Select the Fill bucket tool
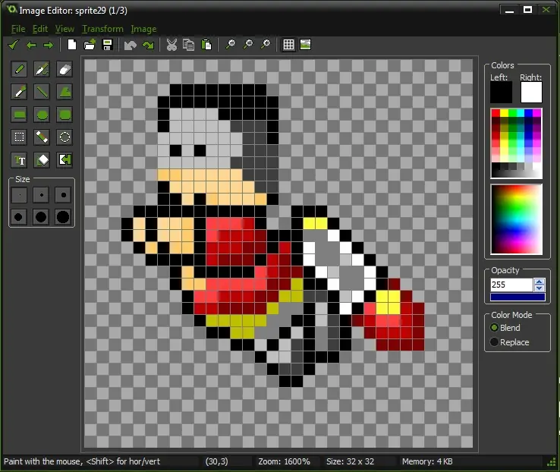 tap(42, 160)
